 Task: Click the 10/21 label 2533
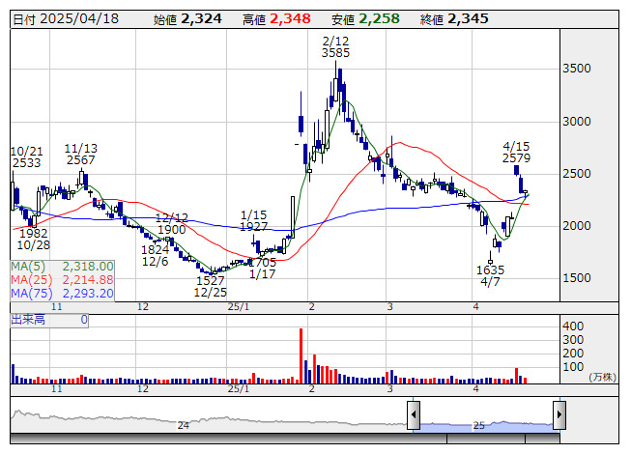pyautogui.click(x=26, y=164)
